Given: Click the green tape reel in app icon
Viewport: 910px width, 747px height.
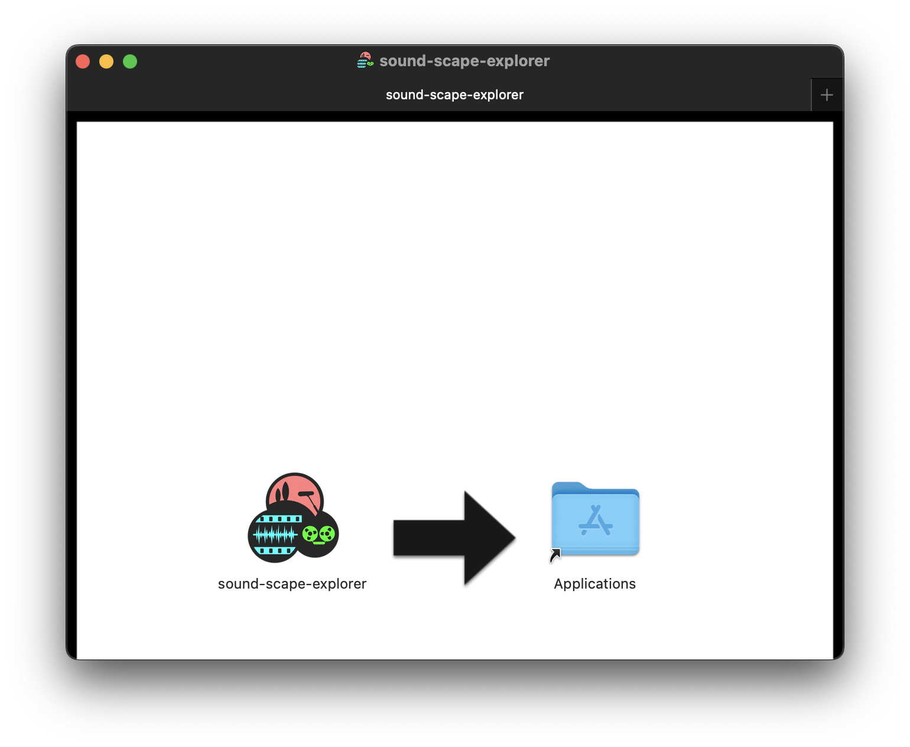Looking at the screenshot, I should click(318, 535).
